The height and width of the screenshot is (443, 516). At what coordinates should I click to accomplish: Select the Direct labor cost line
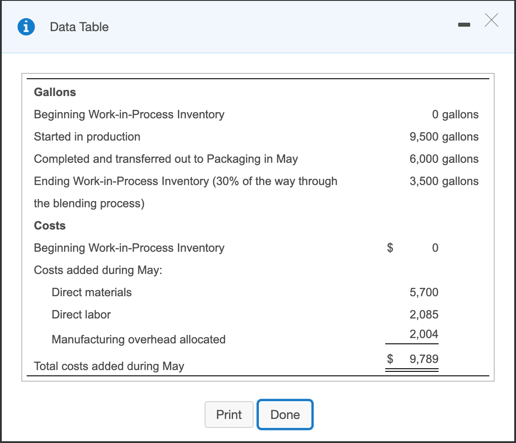[81, 314]
